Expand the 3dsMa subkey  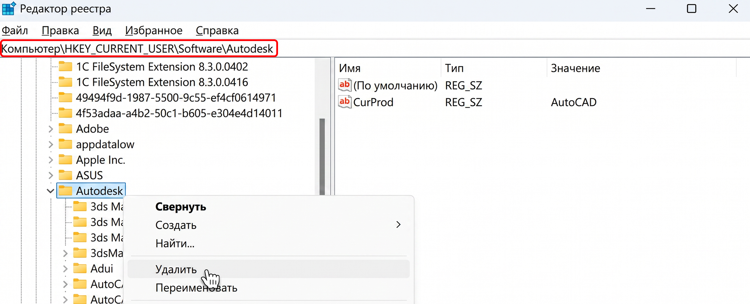pos(65,253)
